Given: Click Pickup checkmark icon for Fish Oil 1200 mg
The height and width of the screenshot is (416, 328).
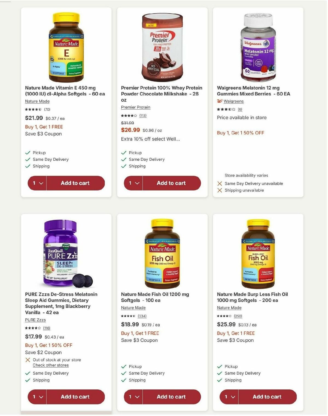Looking at the screenshot, I should (124, 366).
